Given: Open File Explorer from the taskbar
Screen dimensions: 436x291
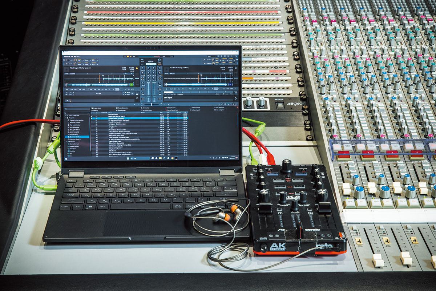Looking at the screenshot, I should point(160,158).
